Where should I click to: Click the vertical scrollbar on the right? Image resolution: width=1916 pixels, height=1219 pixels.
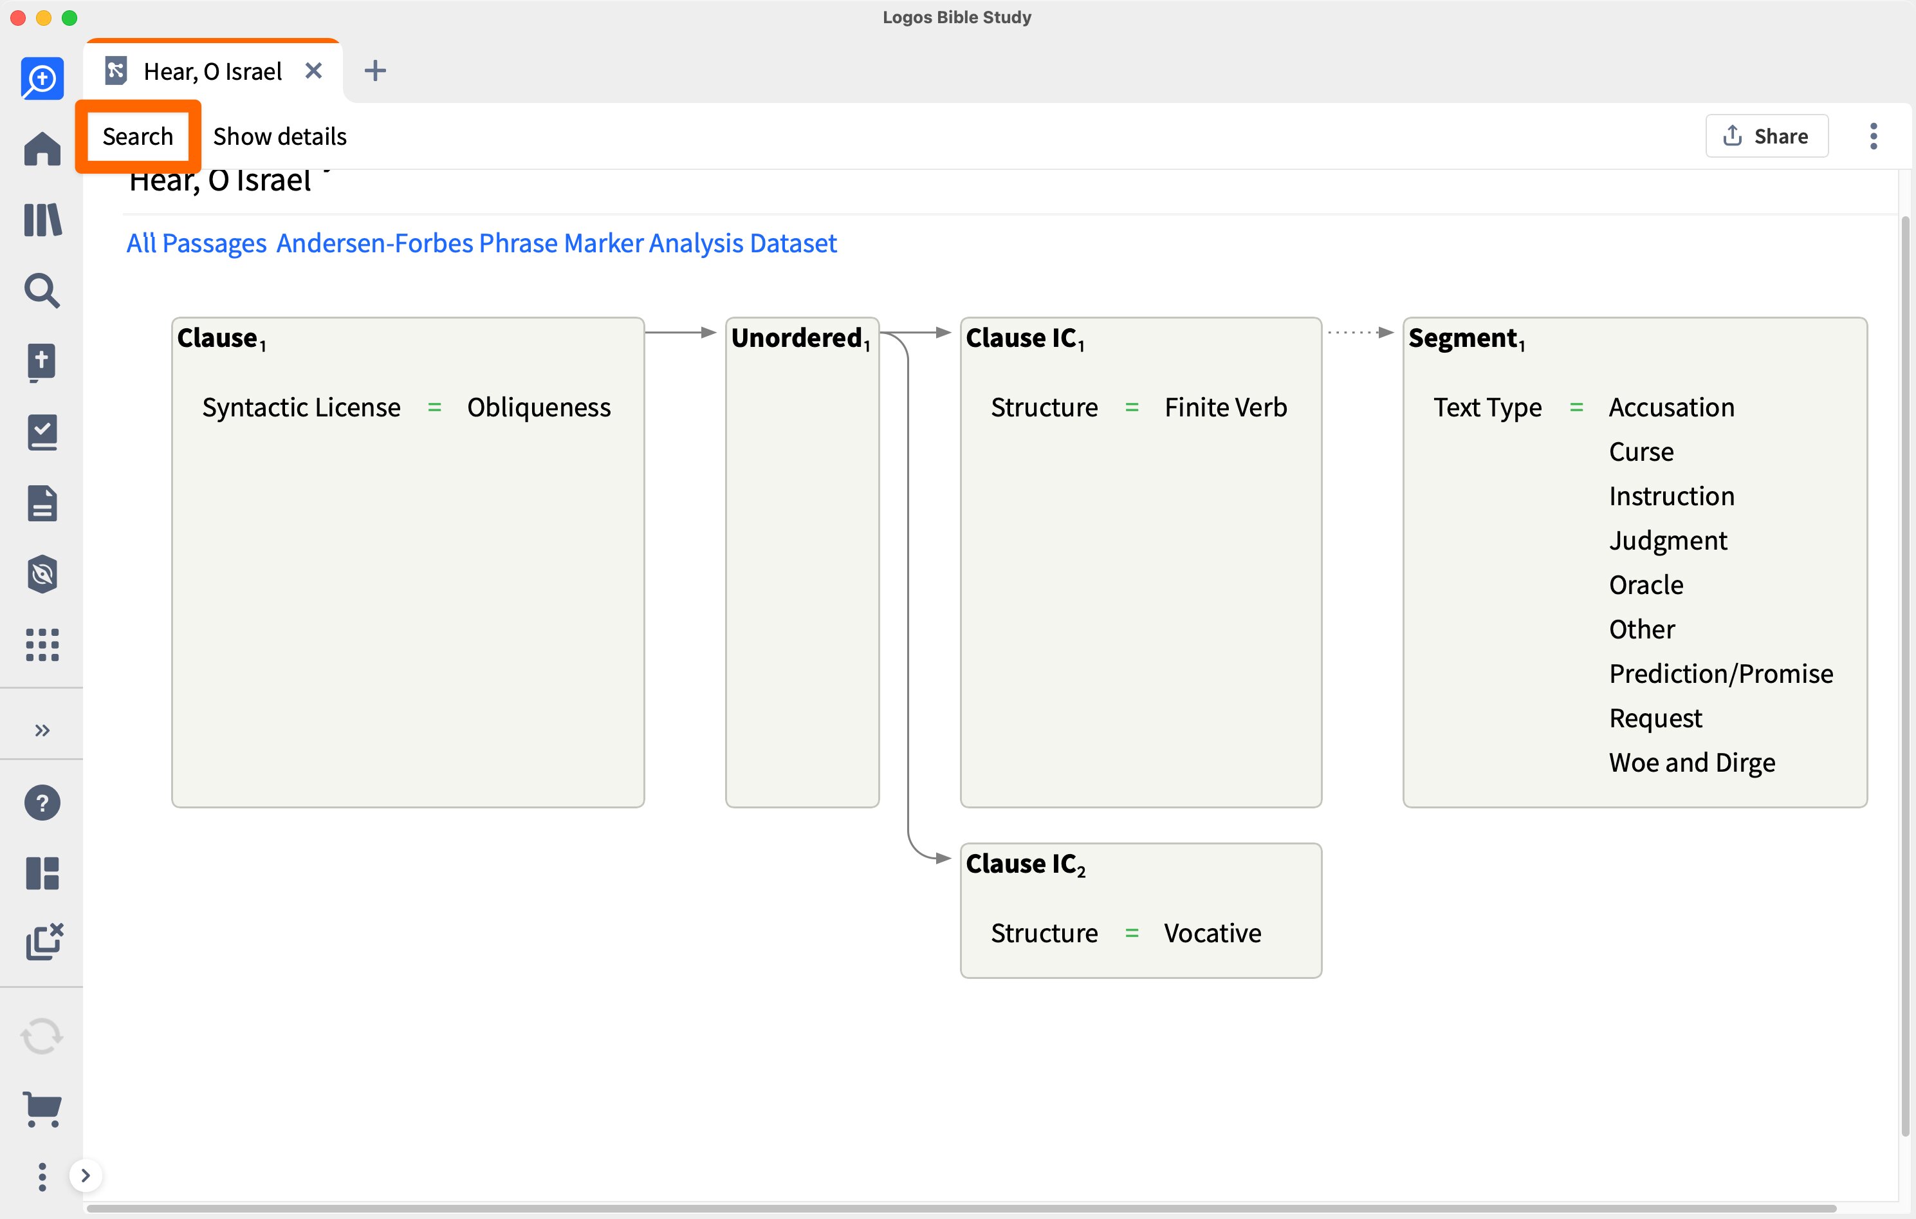click(1906, 675)
